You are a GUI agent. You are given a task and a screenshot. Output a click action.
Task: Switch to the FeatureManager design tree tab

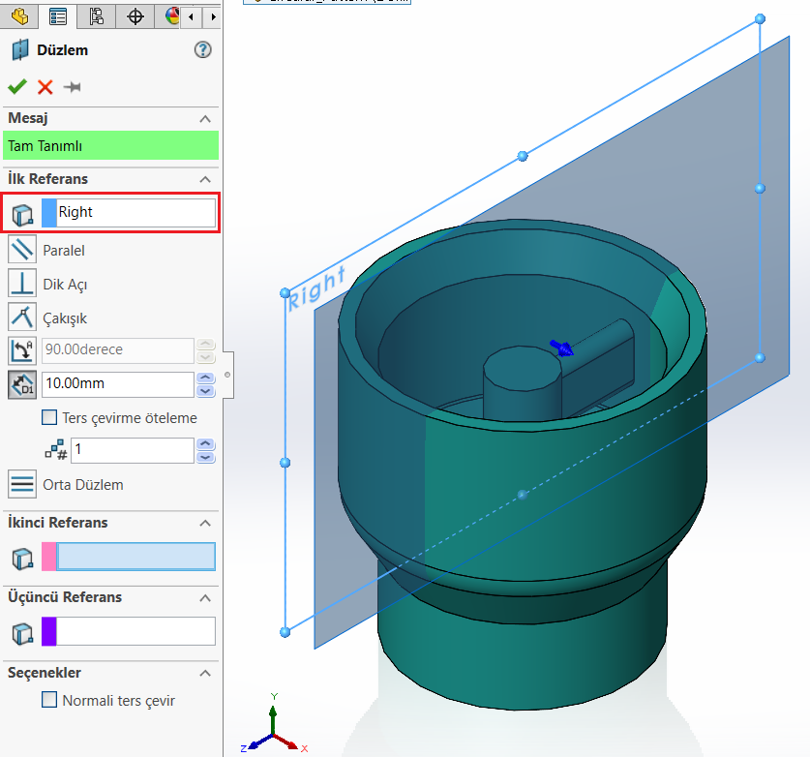pos(18,15)
